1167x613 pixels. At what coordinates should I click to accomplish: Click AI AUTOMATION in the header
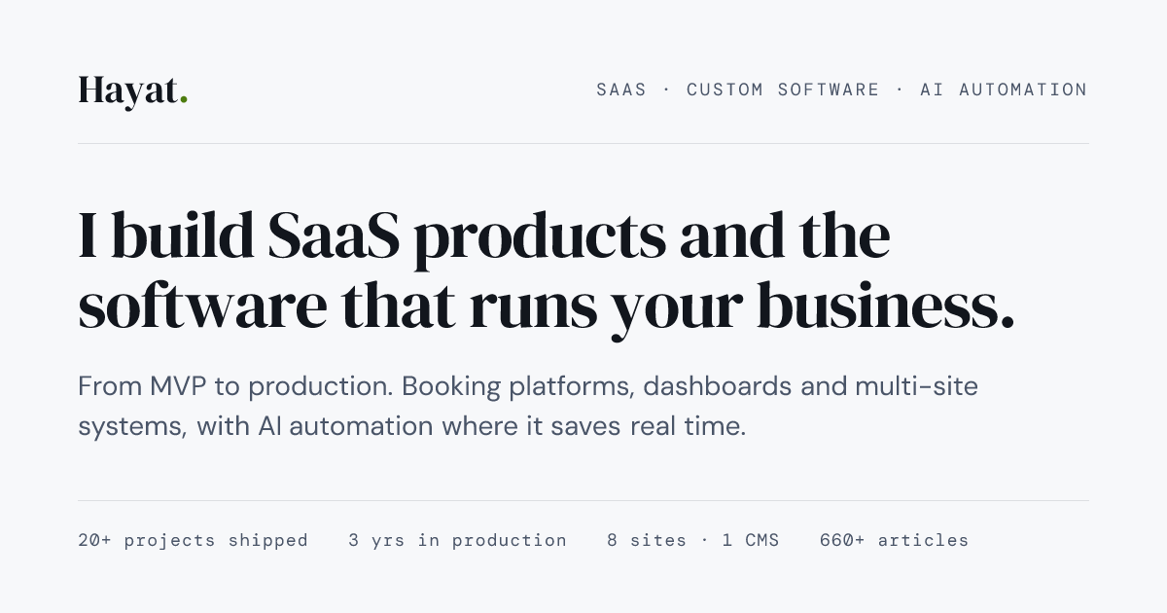pyautogui.click(x=1004, y=90)
